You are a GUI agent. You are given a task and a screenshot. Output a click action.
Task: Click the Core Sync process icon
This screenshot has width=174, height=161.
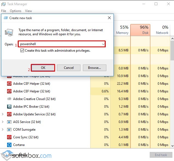[x=9, y=137]
